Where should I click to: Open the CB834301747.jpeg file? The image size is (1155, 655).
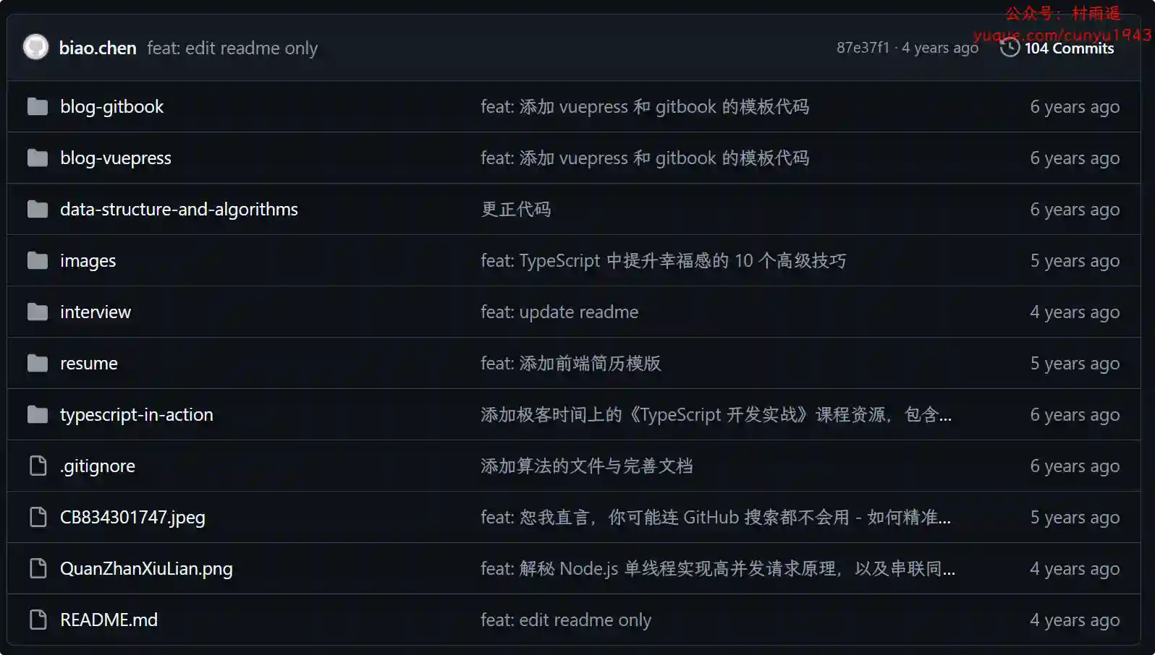(132, 518)
